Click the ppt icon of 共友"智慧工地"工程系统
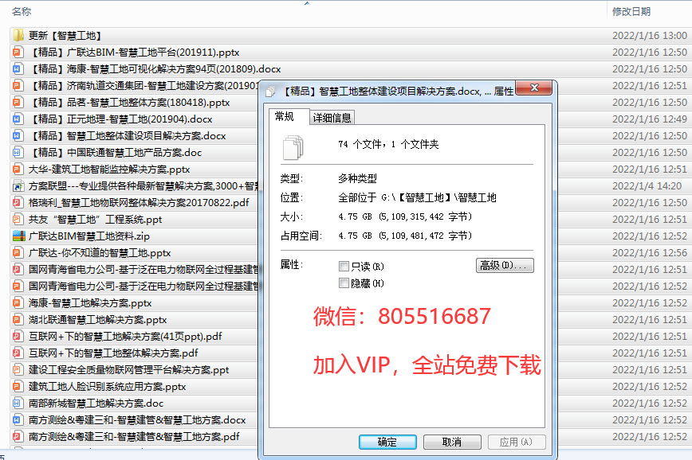692x460 pixels. click(18, 220)
